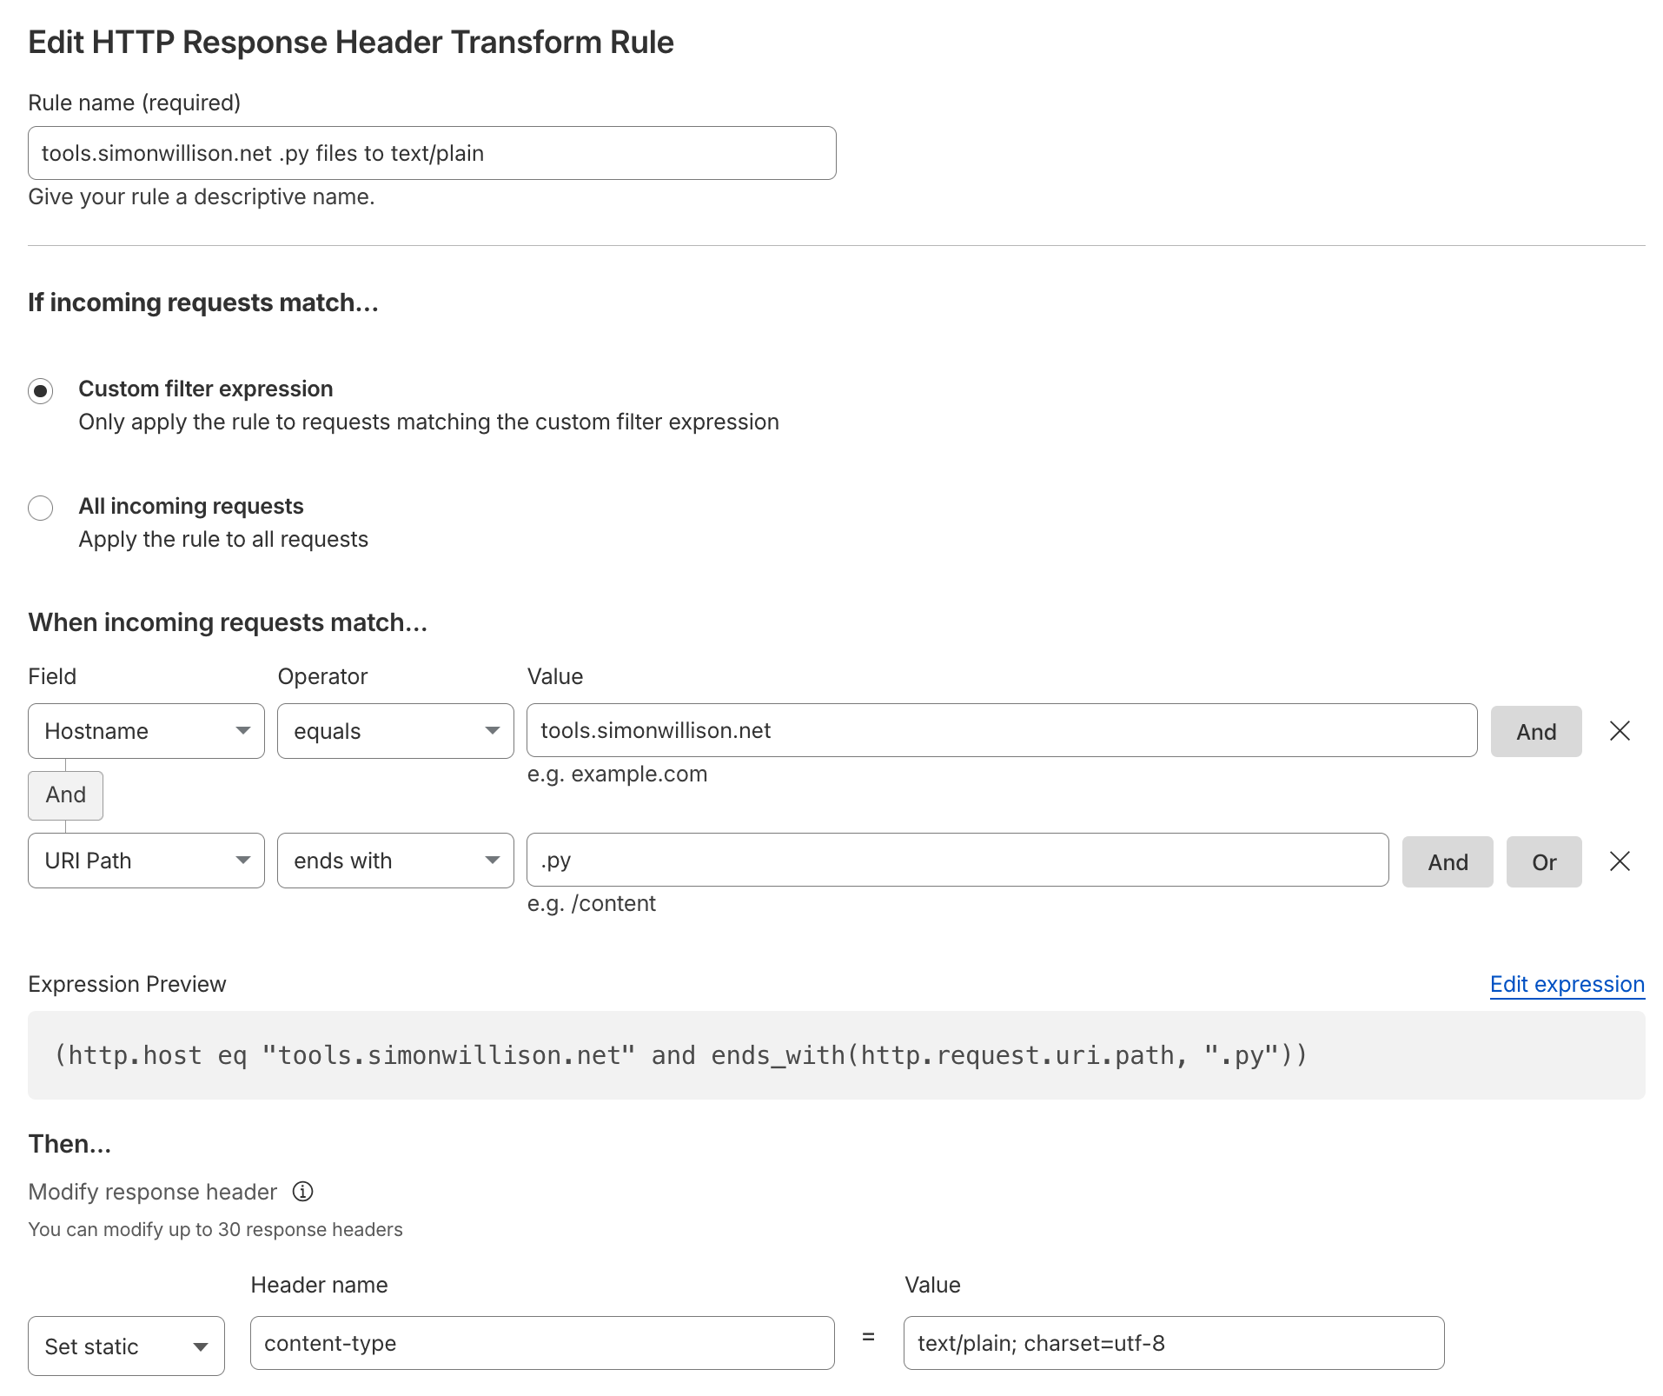Select the Custom filter expression option
1663x1396 pixels.
(40, 391)
